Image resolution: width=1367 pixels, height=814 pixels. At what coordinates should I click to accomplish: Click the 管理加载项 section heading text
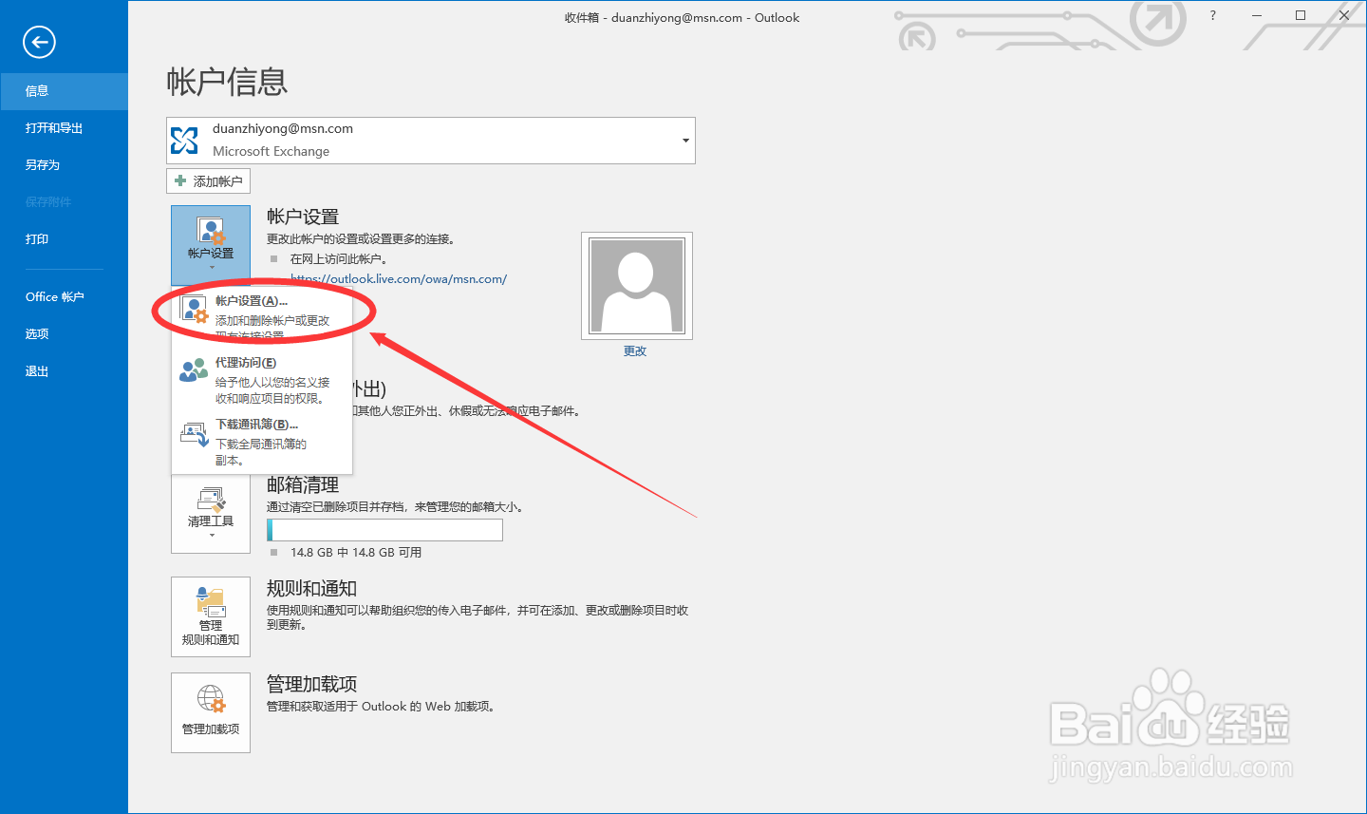coord(311,684)
